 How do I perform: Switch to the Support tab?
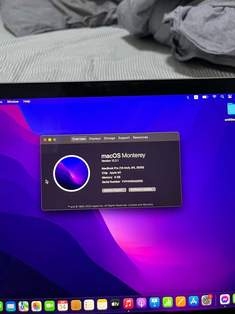pyautogui.click(x=124, y=138)
